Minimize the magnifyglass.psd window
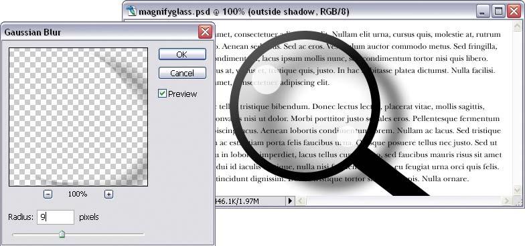This screenshot has height=246, width=525. [482, 12]
